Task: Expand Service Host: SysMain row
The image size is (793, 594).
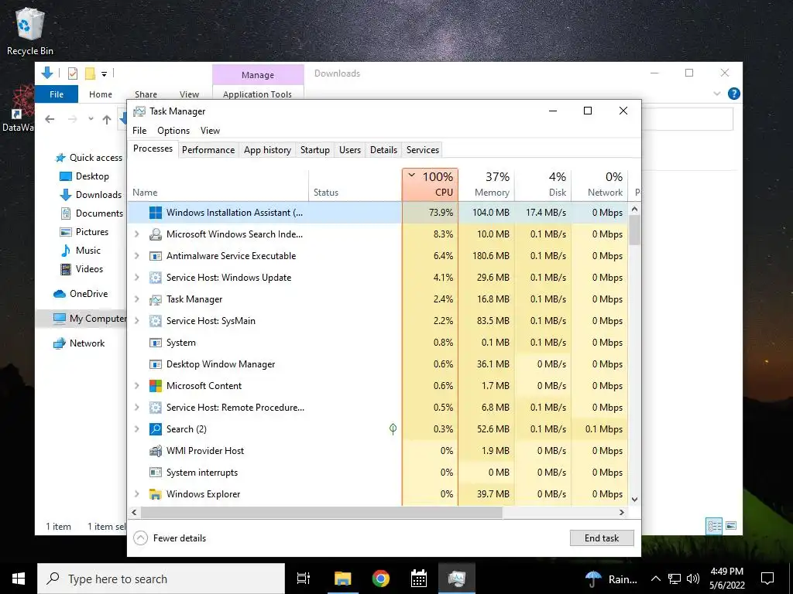Action: pyautogui.click(x=136, y=321)
